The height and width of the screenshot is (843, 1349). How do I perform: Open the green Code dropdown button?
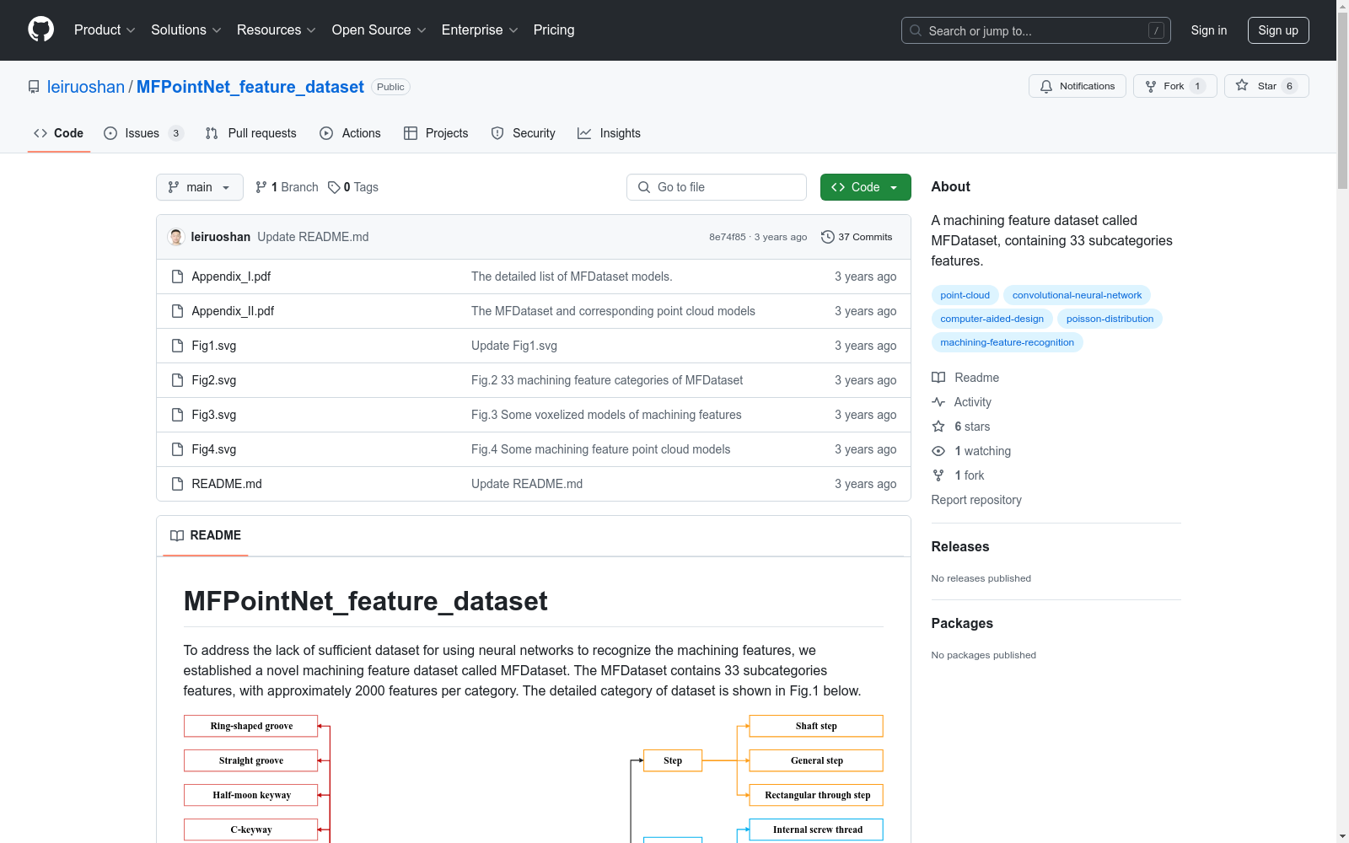(865, 187)
